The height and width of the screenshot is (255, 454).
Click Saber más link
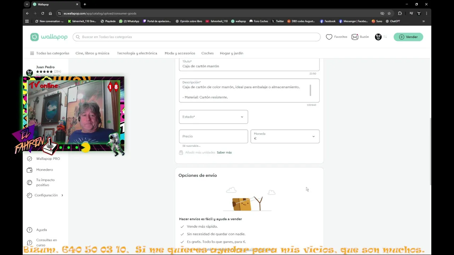(224, 152)
